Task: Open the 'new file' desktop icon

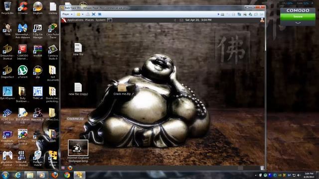Action: coord(78,49)
